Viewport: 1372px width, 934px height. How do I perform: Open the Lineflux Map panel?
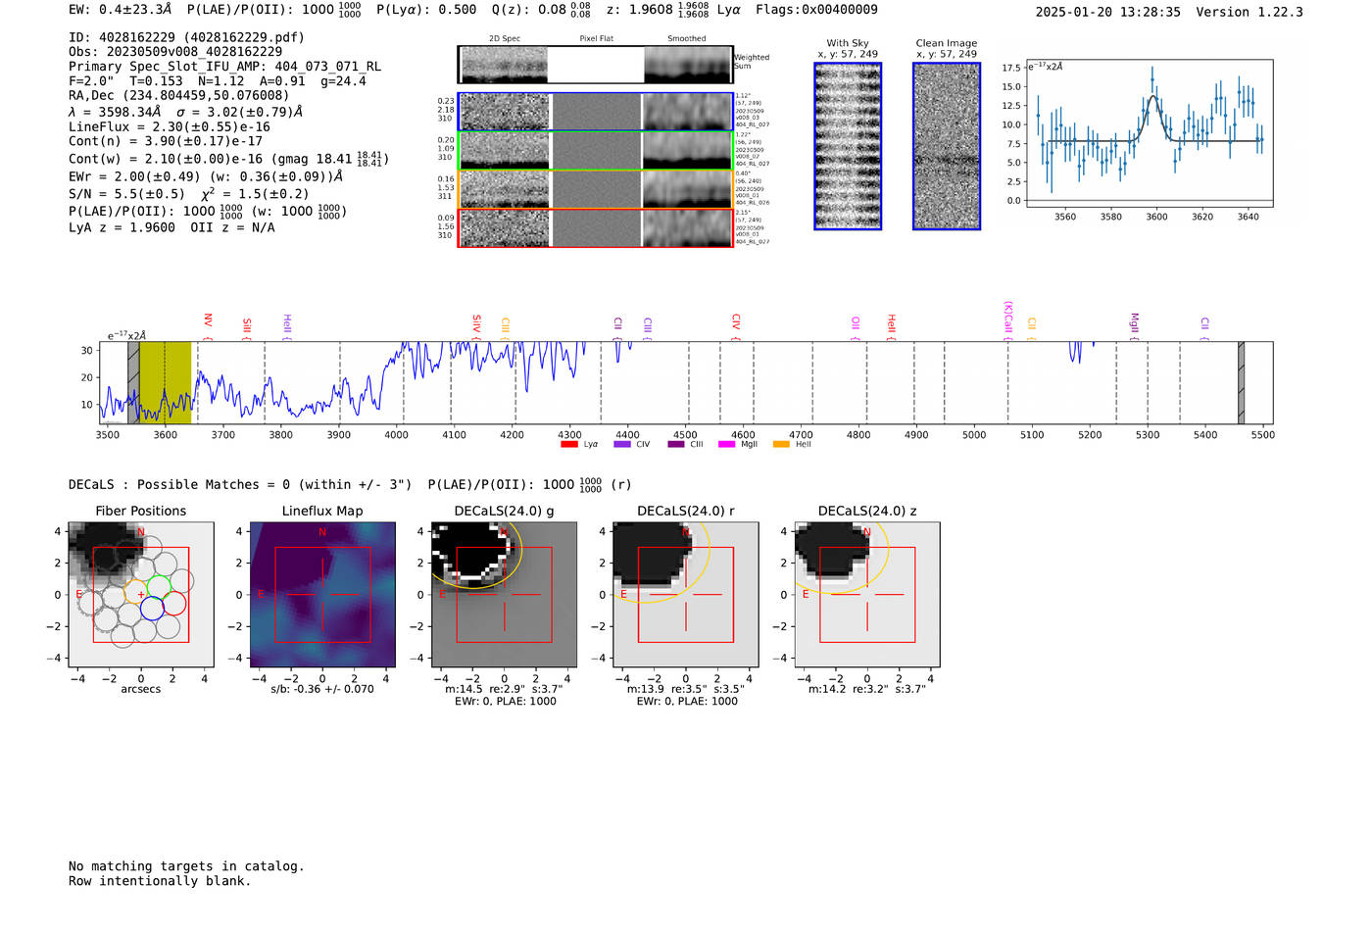(322, 594)
